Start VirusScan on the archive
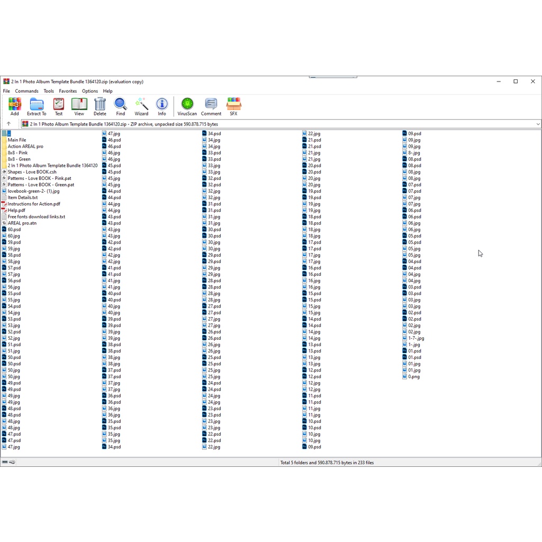The height and width of the screenshot is (542, 542). pos(187,106)
